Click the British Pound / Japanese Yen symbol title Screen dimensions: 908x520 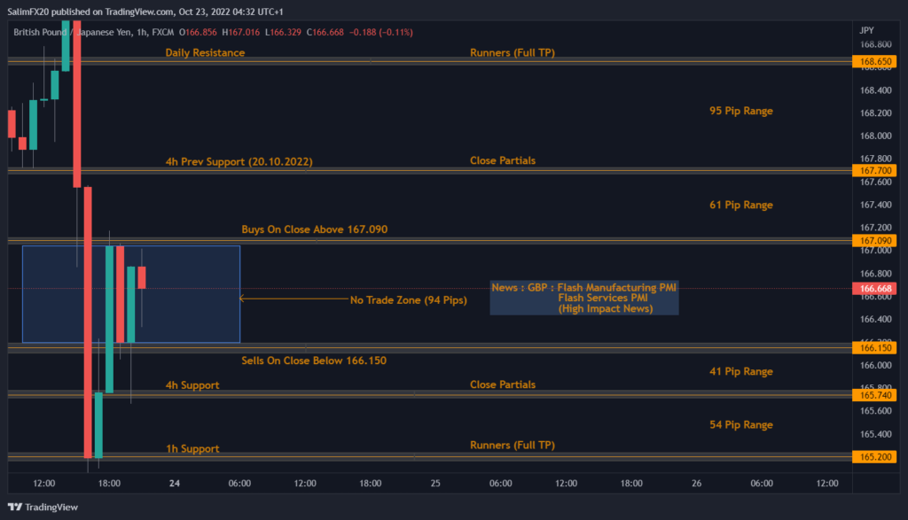(74, 32)
